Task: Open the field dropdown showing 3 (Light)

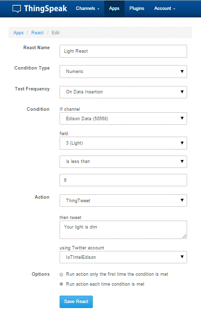Action: point(123,143)
